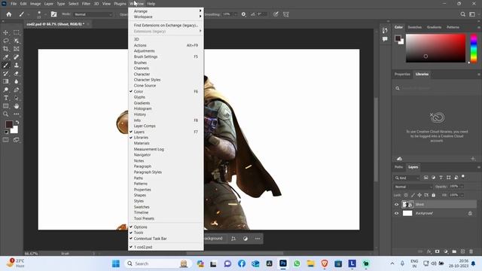This screenshot has width=482, height=271.
Task: Select the Lasso tool
Action: coord(5,41)
